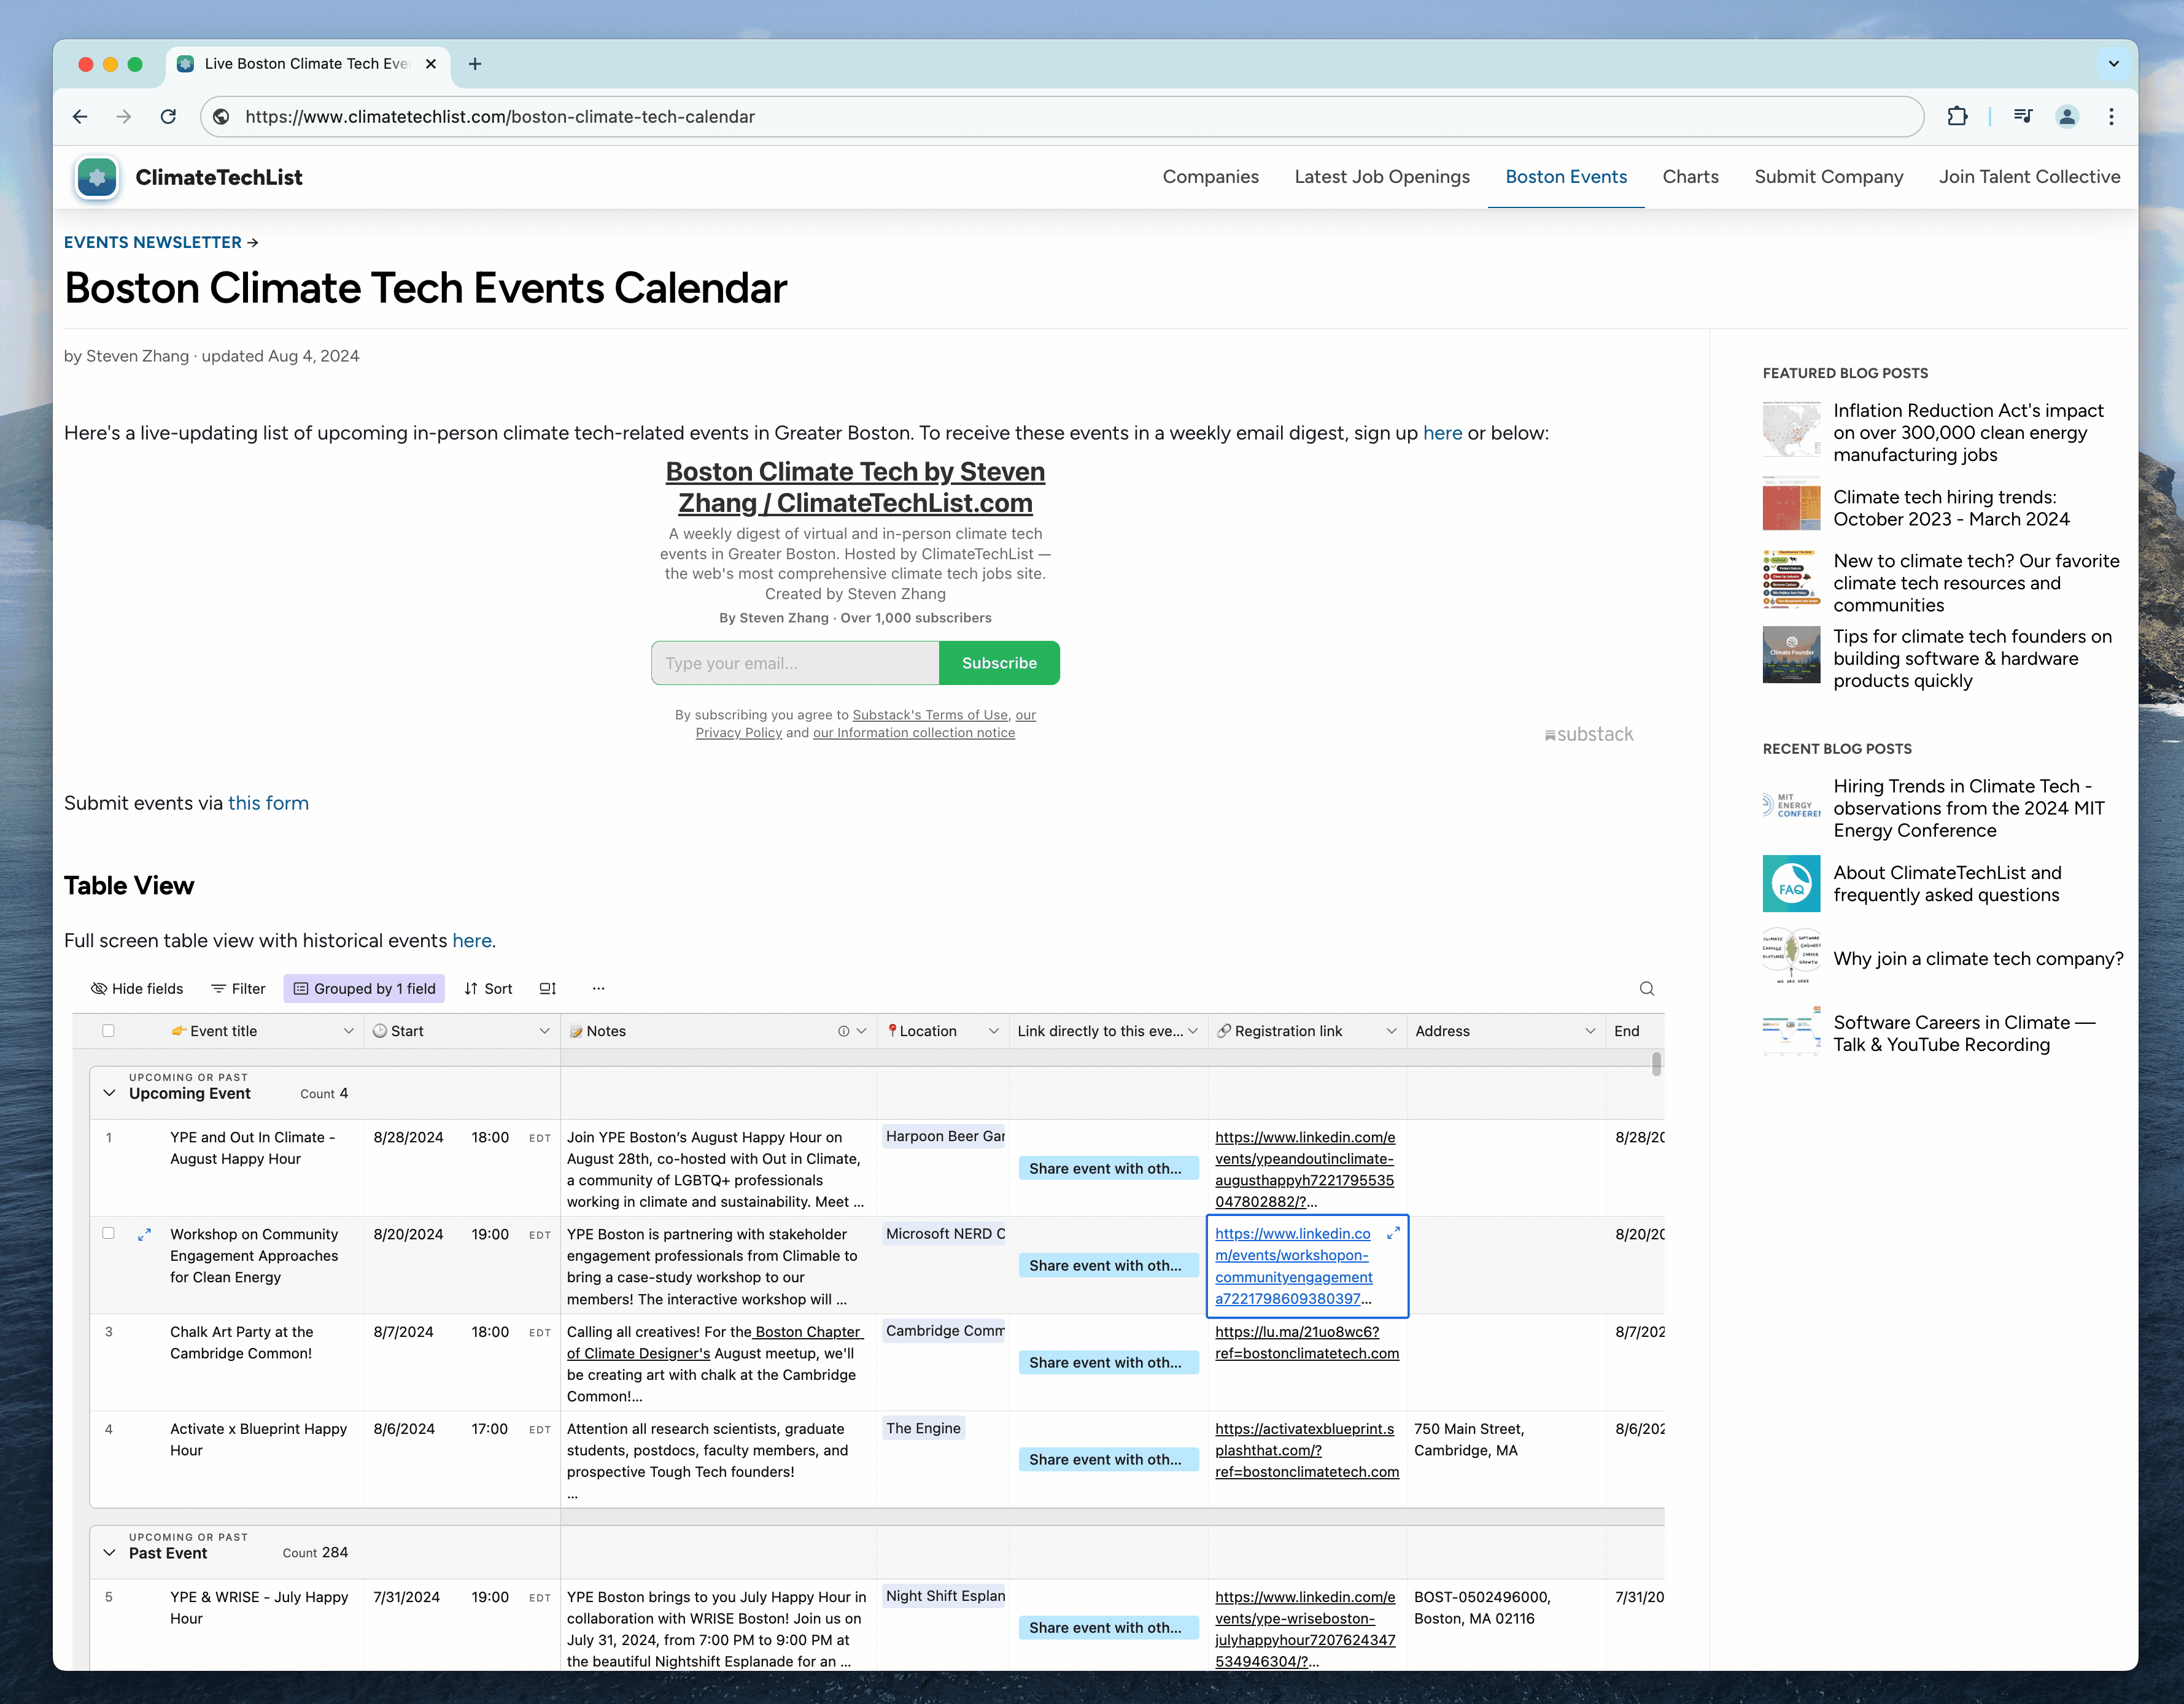Open the Privacy Policy link
2184x1704 pixels.
(738, 733)
